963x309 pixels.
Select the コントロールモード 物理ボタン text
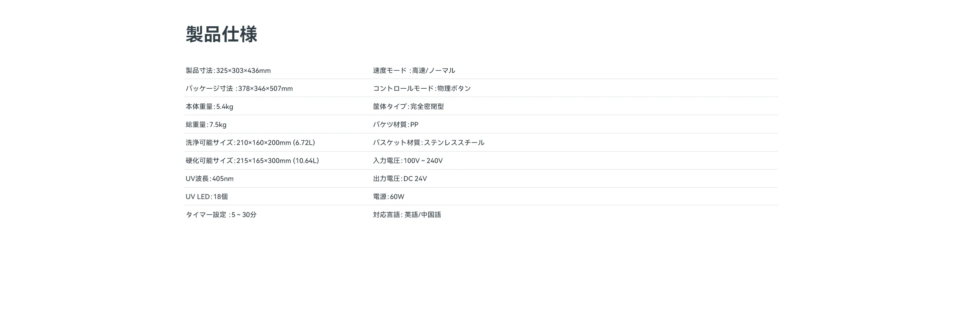coord(422,89)
